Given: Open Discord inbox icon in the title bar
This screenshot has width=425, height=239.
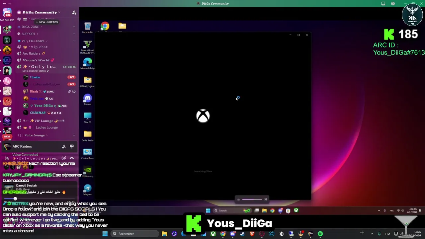Looking at the screenshot, I should [383, 3].
